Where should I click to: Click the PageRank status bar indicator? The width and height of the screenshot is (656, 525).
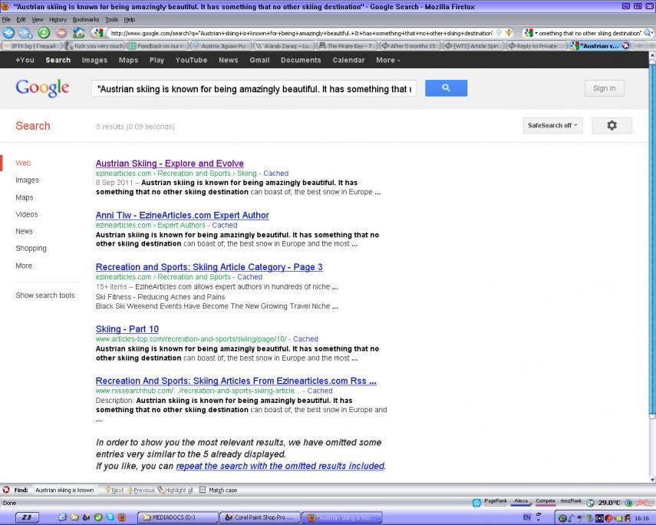click(496, 502)
